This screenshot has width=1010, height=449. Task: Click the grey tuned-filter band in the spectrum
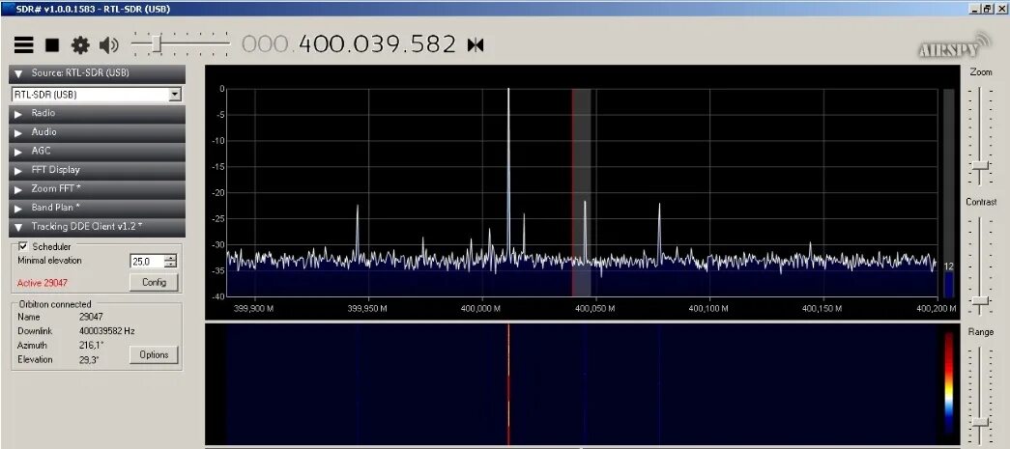(x=582, y=192)
